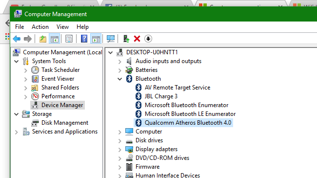Screen dimensions: 317x178
Task: Collapse the DESKTOP-U0HNTT1 root node
Action: click(110, 53)
